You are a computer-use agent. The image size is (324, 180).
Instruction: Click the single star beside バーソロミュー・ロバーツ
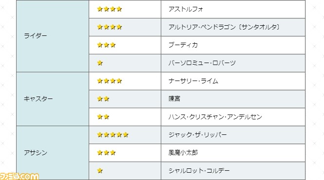click(x=100, y=63)
